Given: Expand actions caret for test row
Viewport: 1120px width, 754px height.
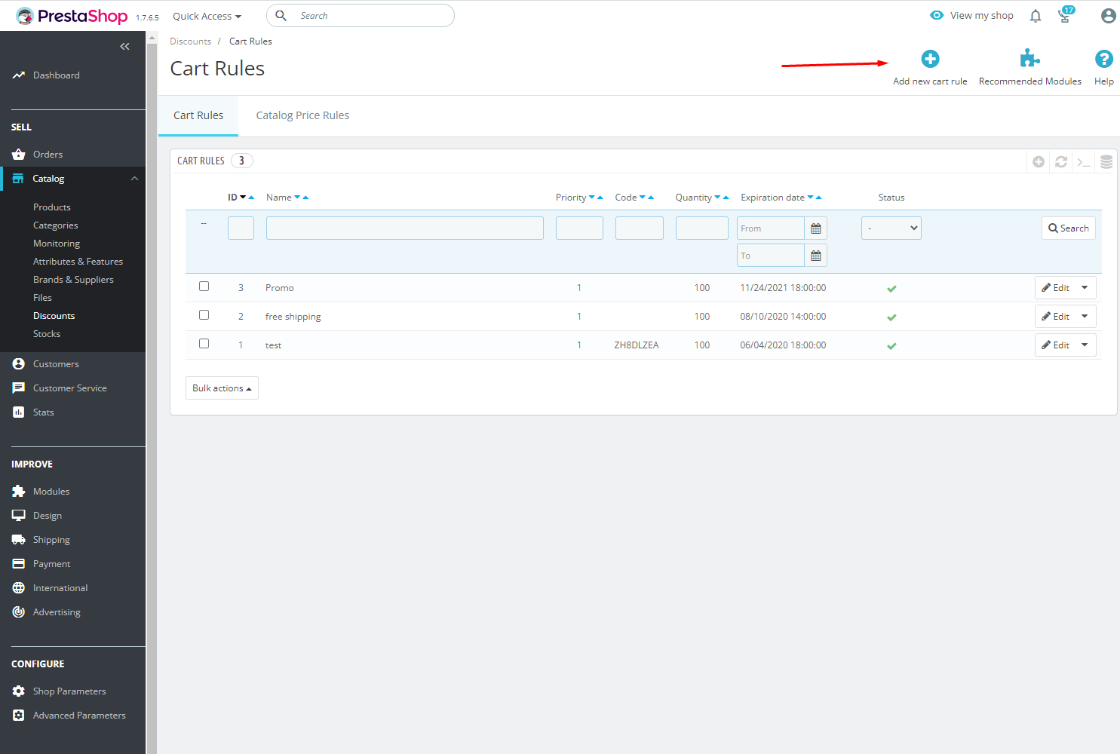Looking at the screenshot, I should click(1085, 345).
